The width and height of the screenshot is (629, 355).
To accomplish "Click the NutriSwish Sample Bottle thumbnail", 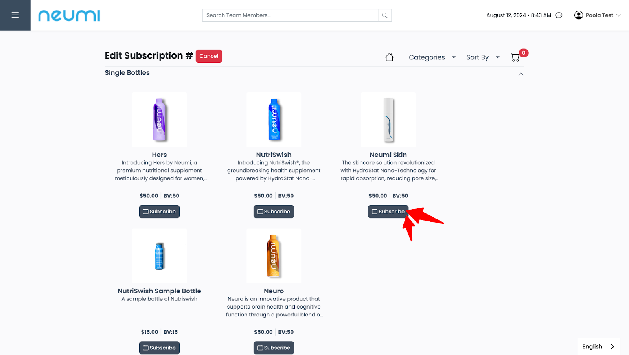I will click(159, 256).
